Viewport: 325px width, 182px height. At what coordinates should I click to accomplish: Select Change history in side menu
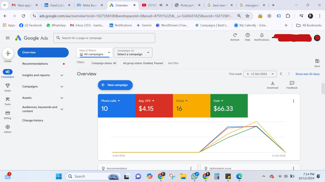pos(33,120)
